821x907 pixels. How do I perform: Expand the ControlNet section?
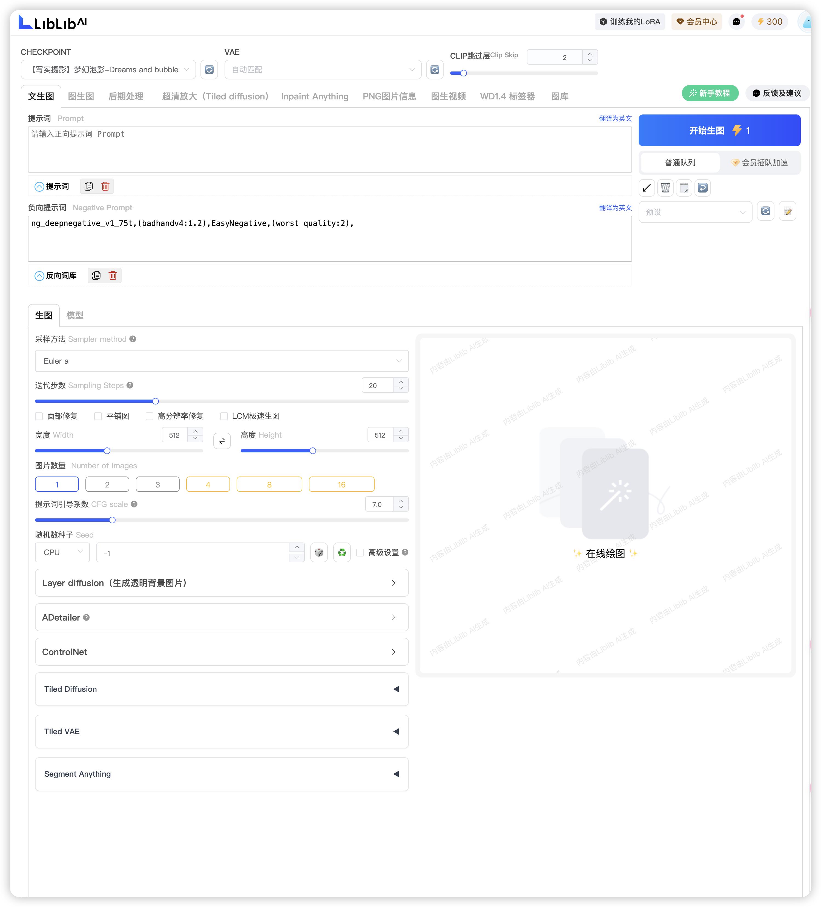222,652
